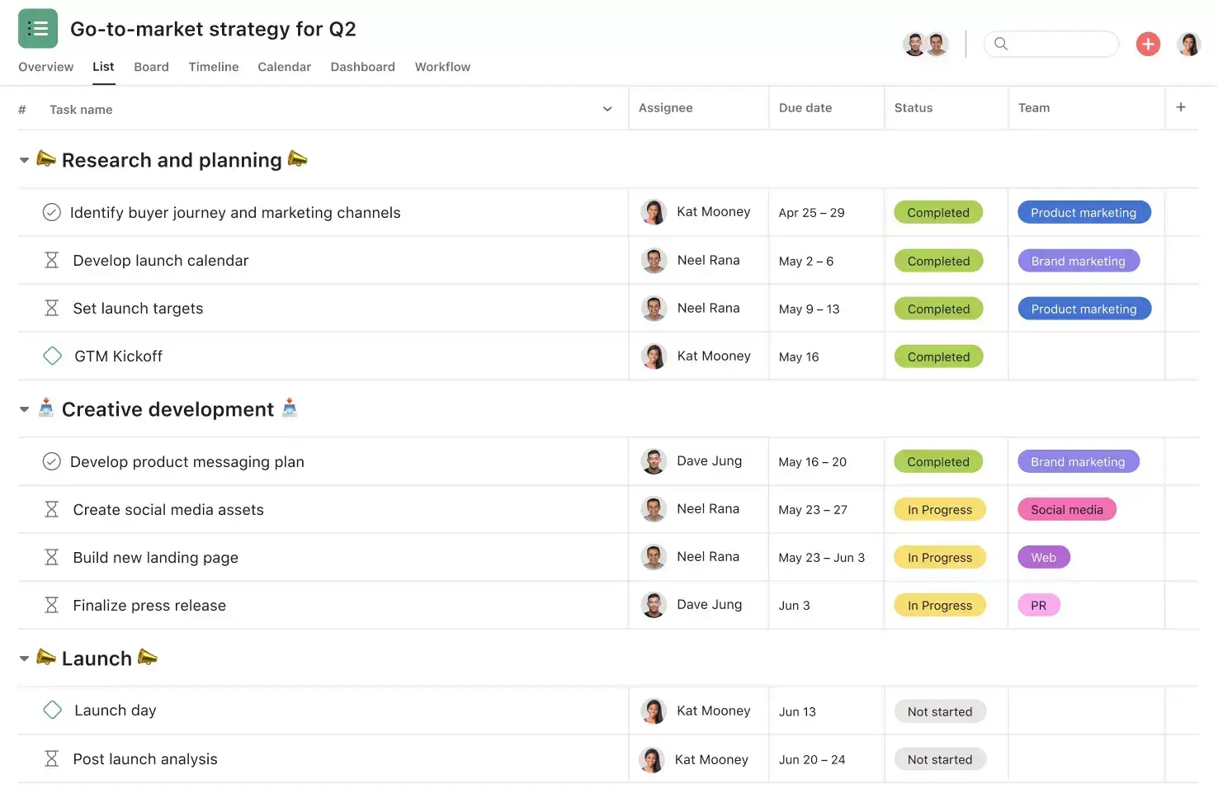1218x812 pixels.
Task: Collapse the Research and planning section
Action: 24,160
